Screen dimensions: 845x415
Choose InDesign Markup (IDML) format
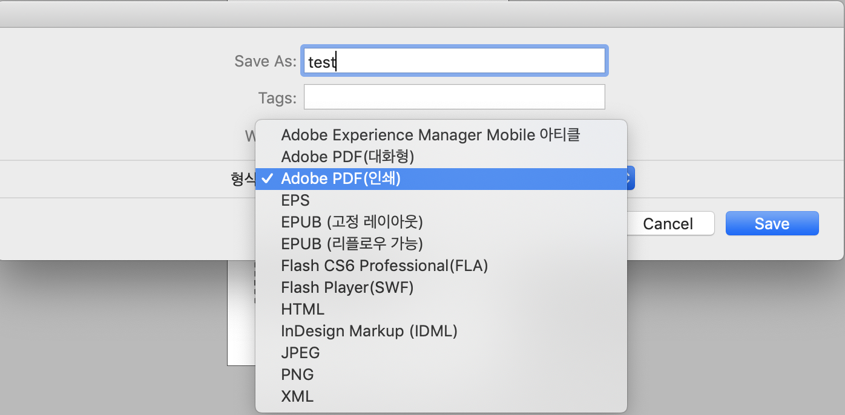coord(441,331)
